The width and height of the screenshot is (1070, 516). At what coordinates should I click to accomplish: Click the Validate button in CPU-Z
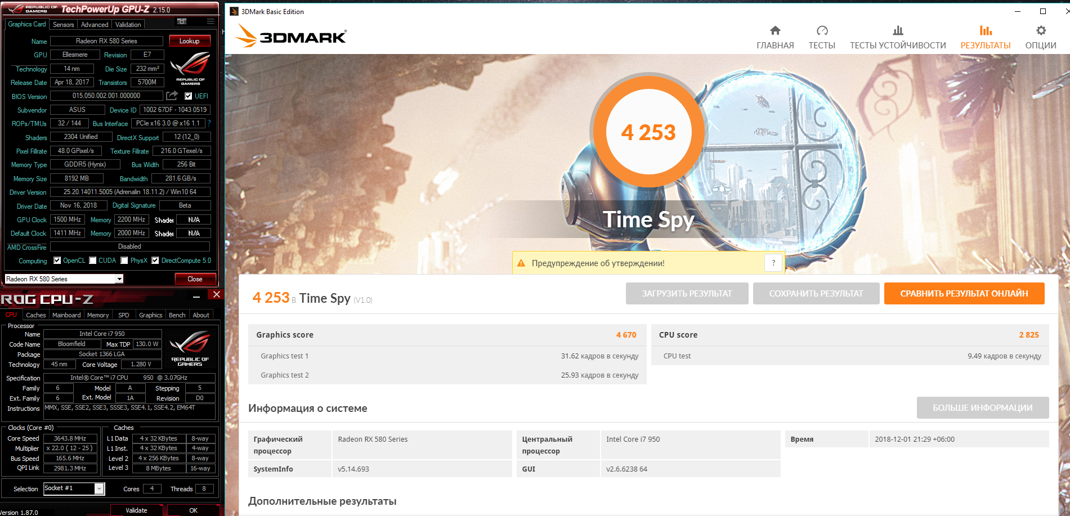136,510
